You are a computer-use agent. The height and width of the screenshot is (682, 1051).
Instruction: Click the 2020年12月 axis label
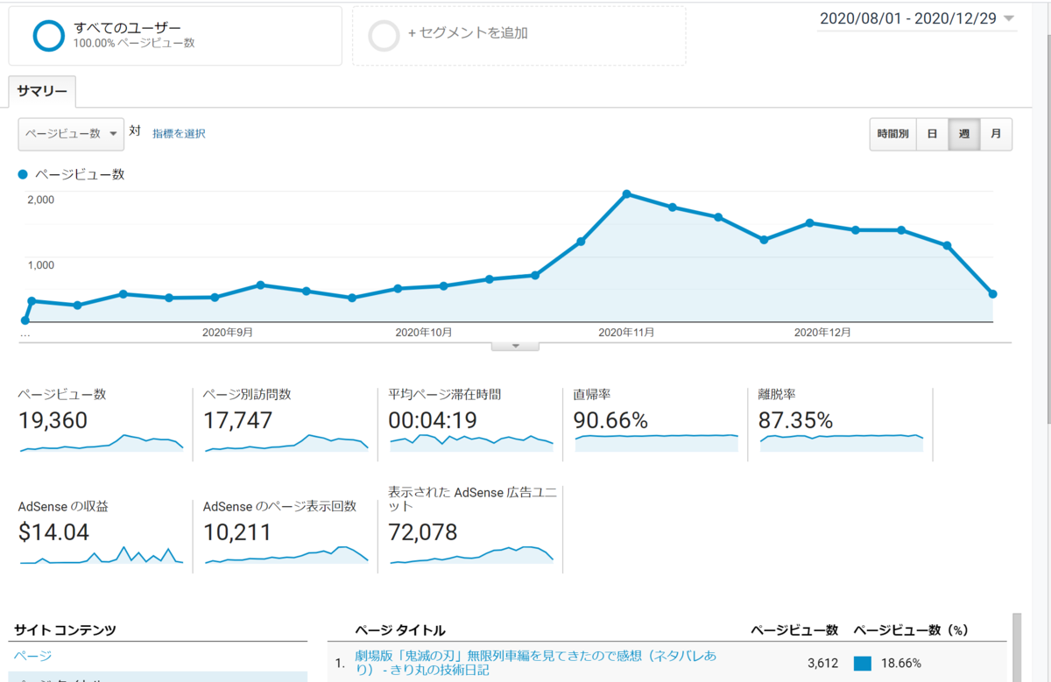[x=822, y=333]
